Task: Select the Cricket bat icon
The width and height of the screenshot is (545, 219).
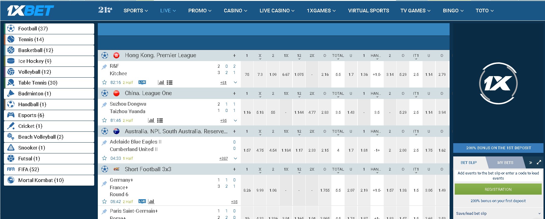Action: pyautogui.click(x=11, y=126)
